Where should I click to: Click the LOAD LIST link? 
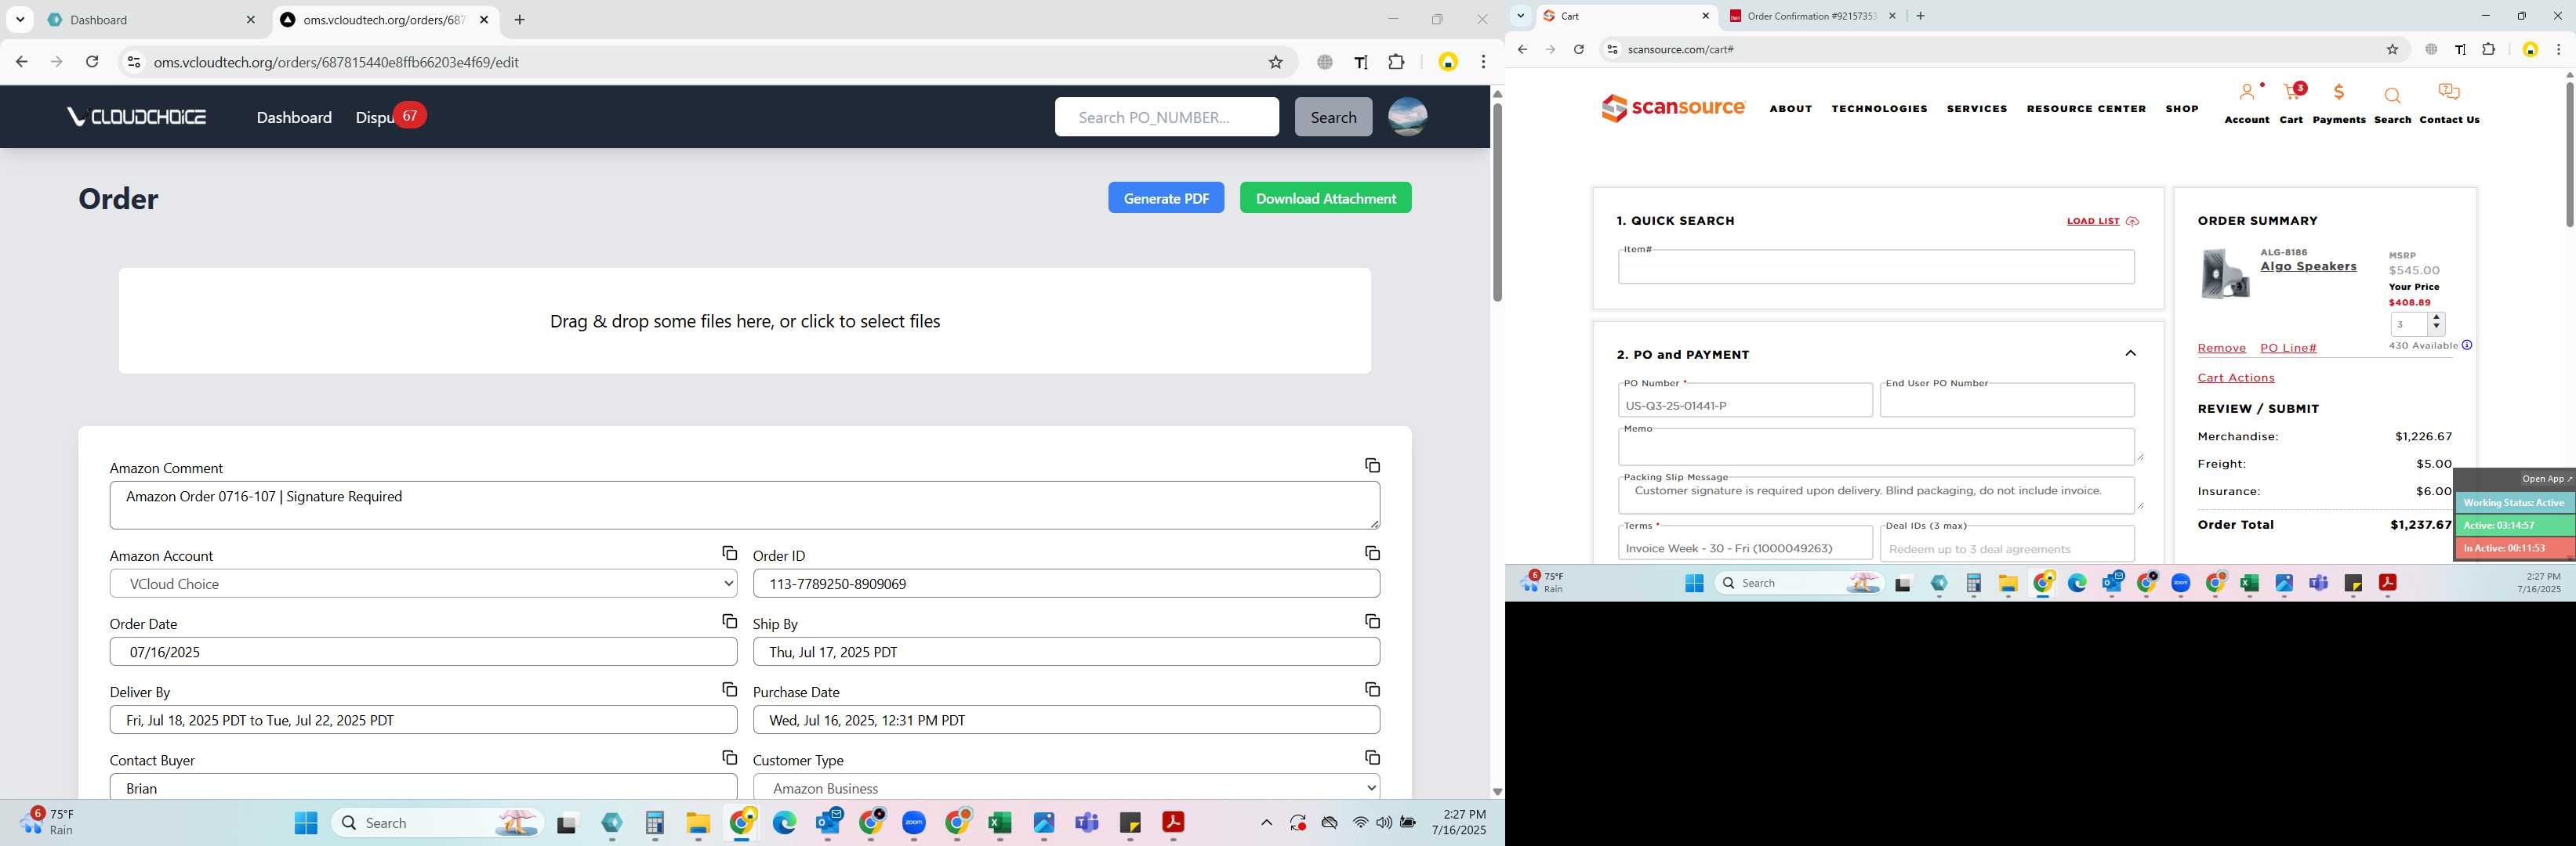pyautogui.click(x=2093, y=222)
